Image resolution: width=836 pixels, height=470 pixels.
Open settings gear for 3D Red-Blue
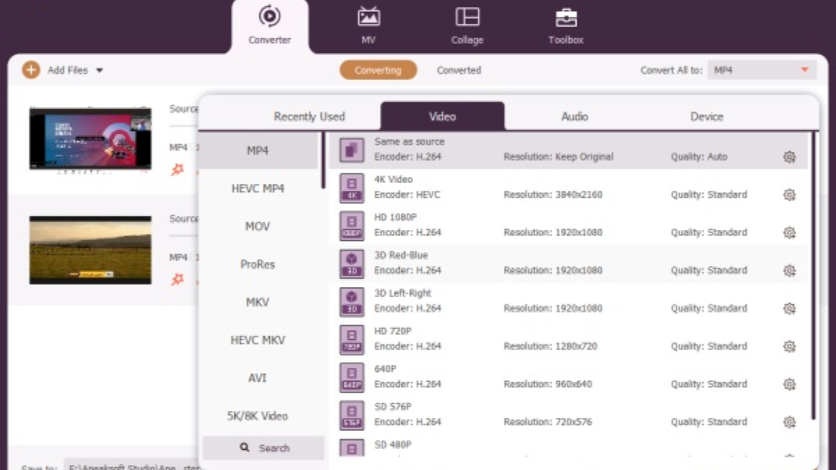click(789, 270)
